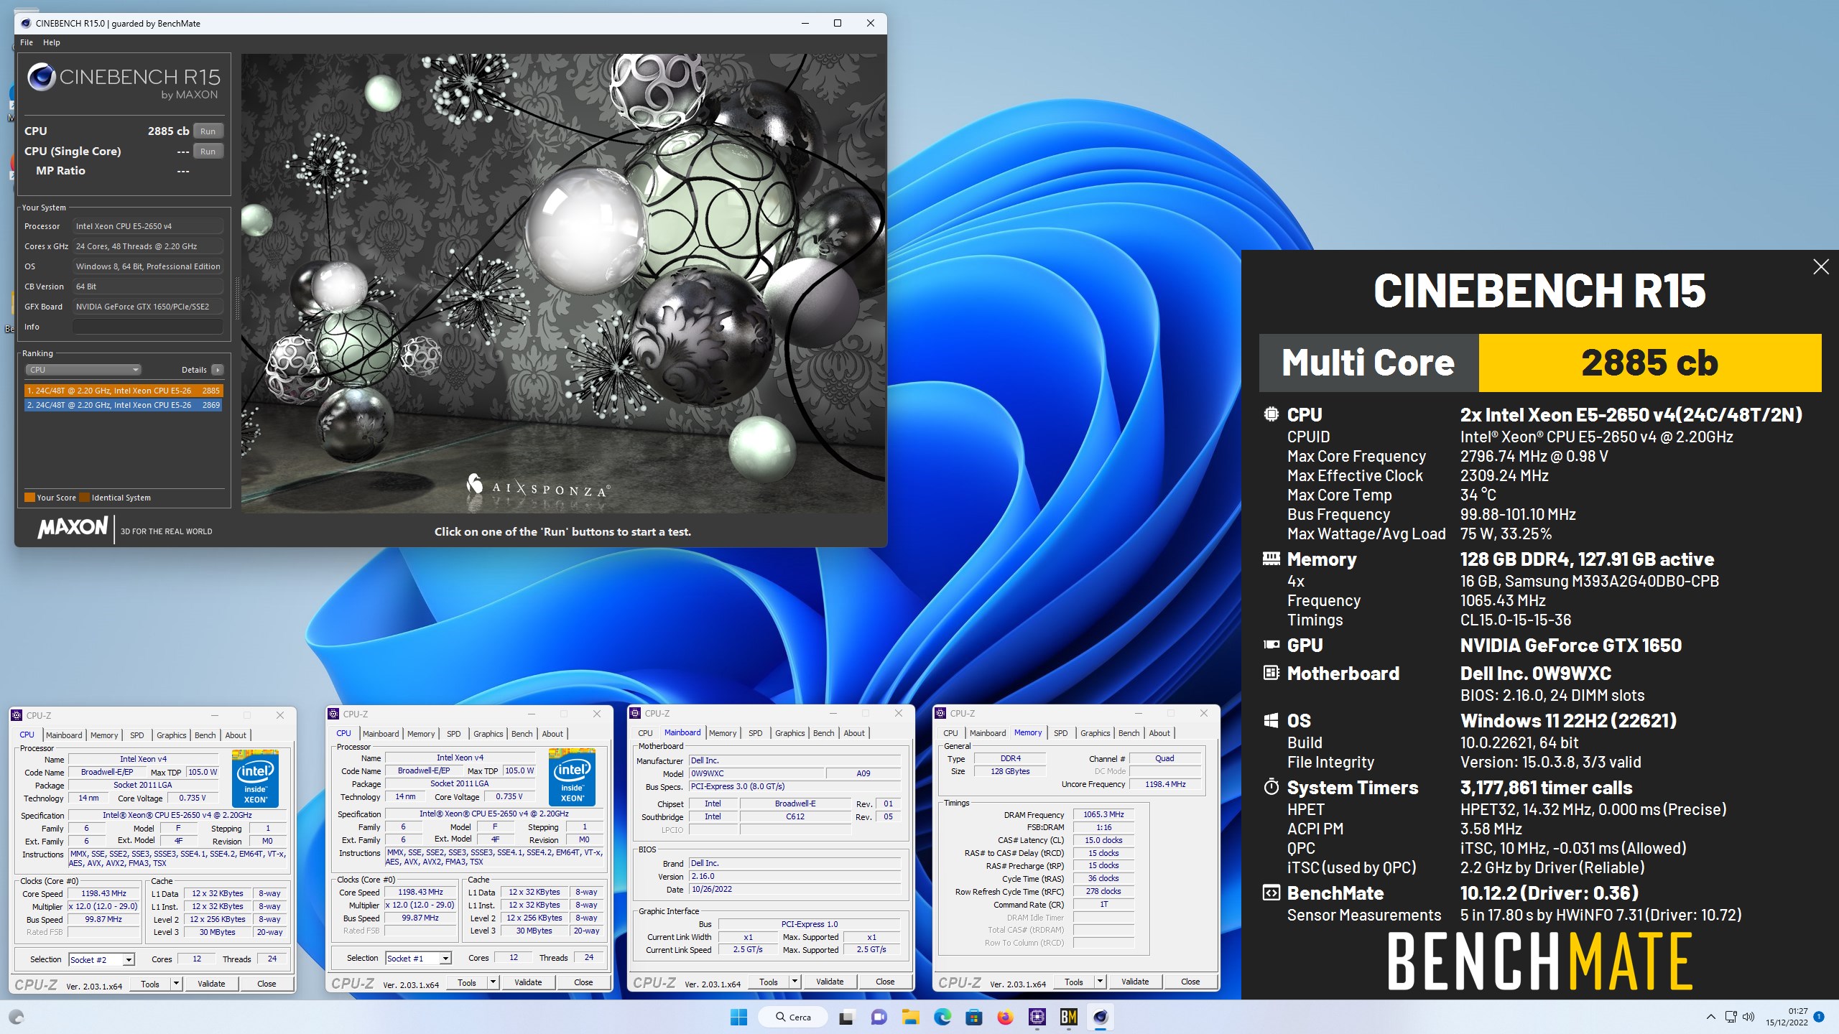1839x1034 pixels.
Task: Click Tools in Socket #2 CPU-Z window
Action: click(x=150, y=984)
